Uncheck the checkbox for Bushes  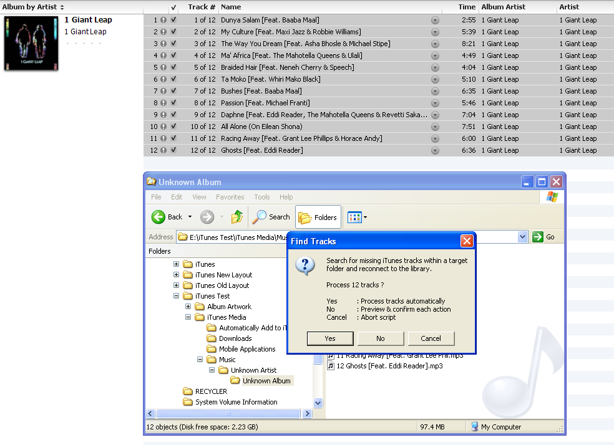point(173,91)
